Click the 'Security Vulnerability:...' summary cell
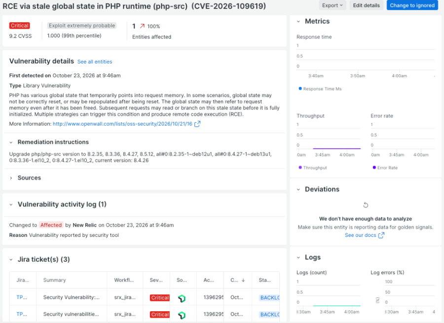This screenshot has width=444, height=323. 72,297
